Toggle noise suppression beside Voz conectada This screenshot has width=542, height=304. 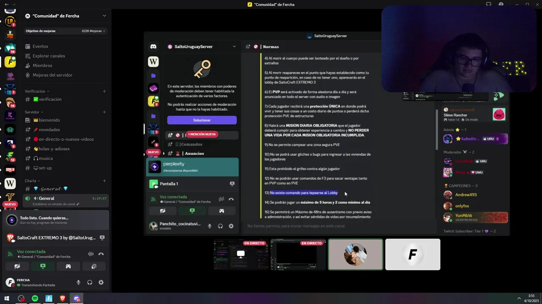[x=91, y=254]
